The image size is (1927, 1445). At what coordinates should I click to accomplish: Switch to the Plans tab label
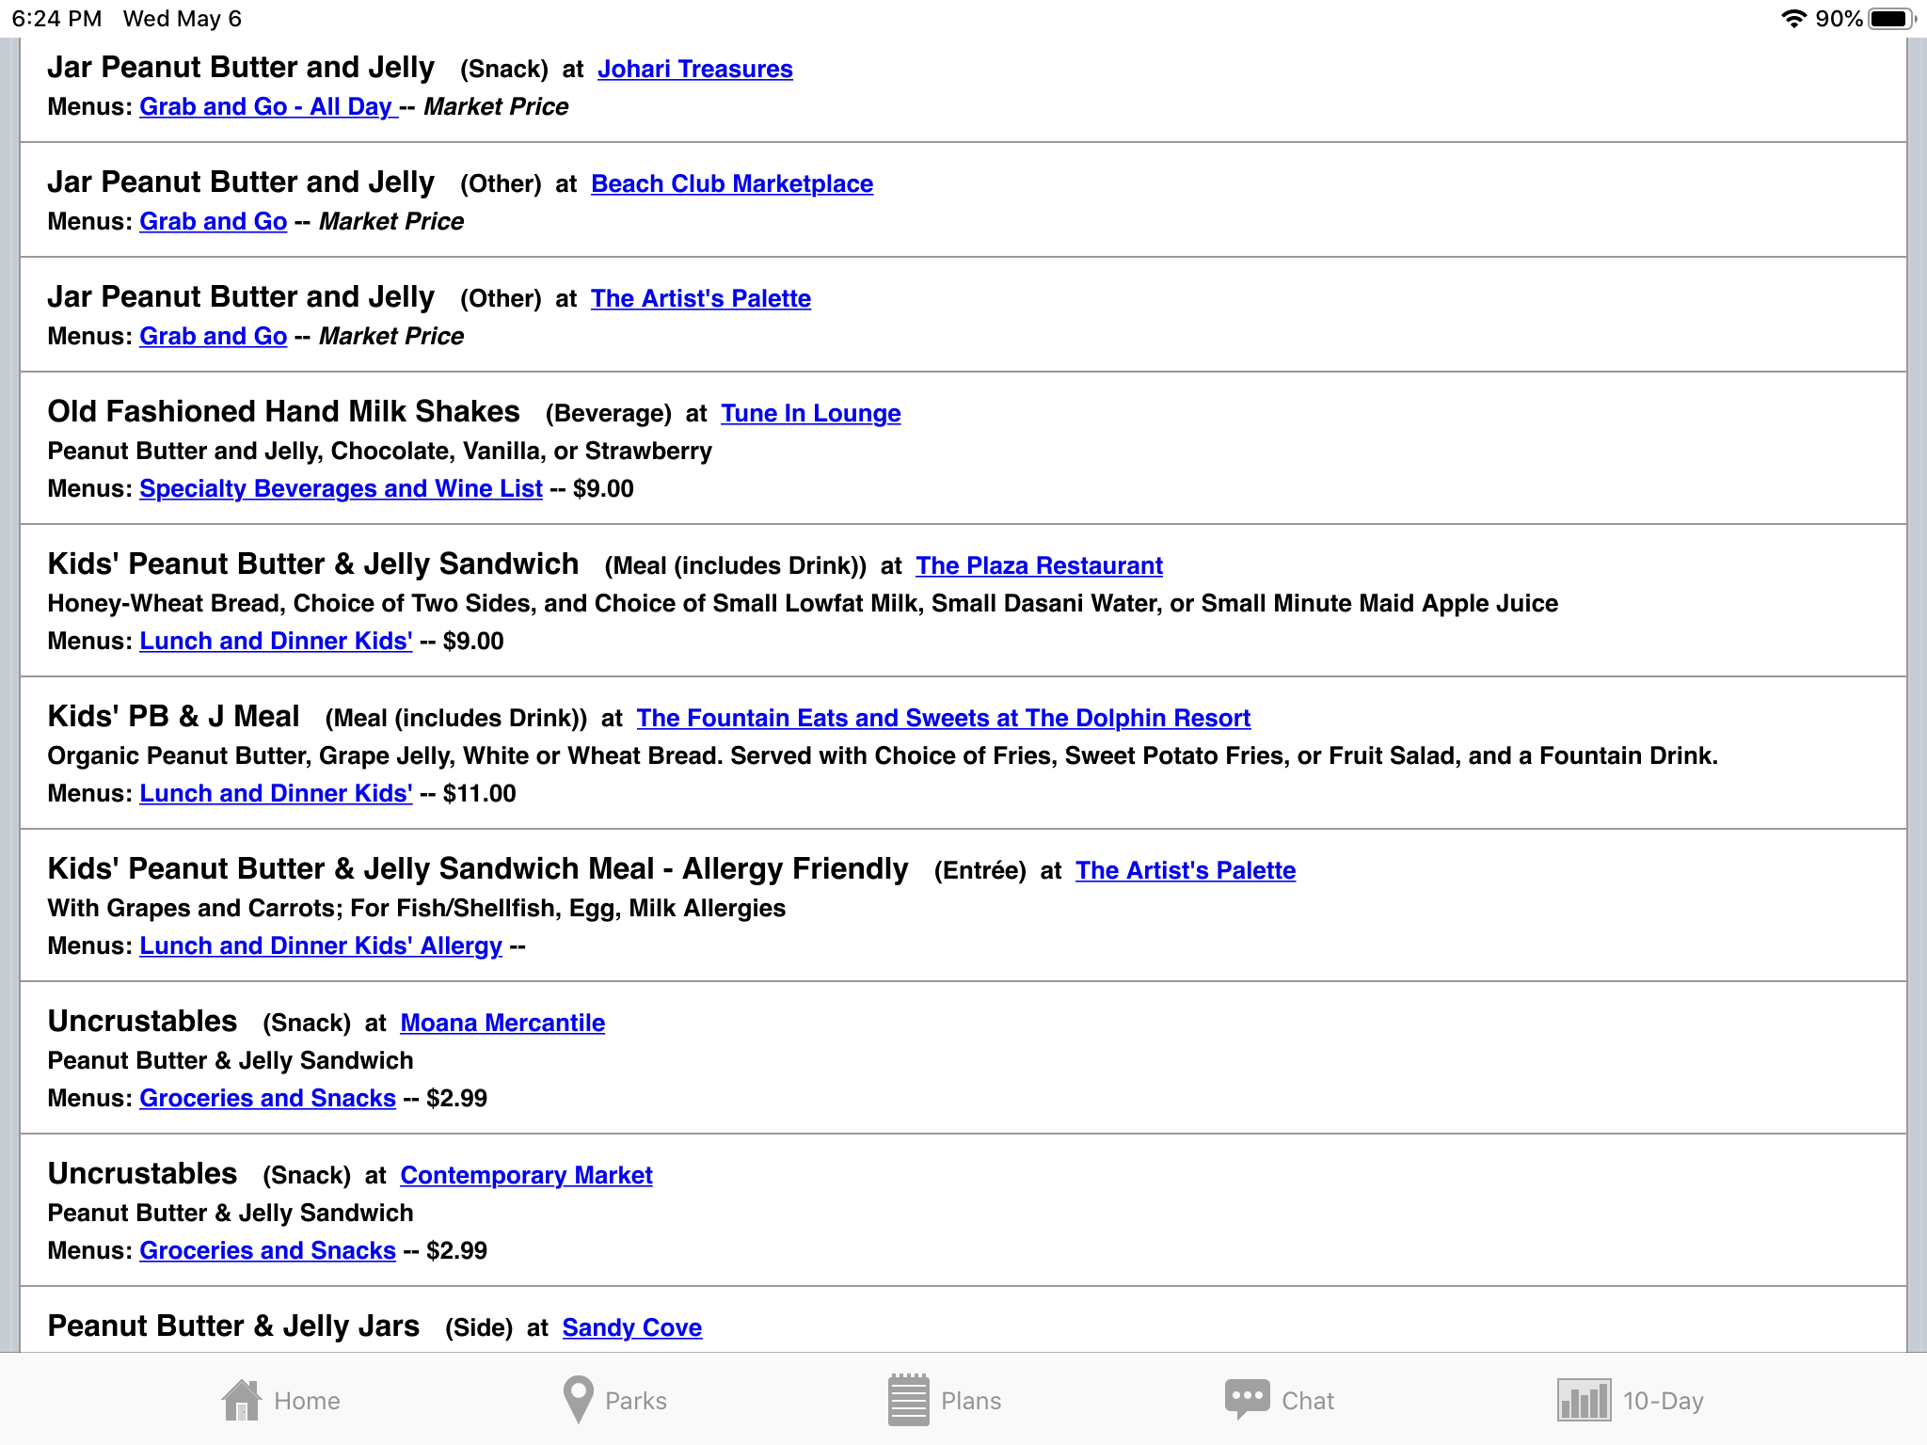pyautogui.click(x=971, y=1401)
